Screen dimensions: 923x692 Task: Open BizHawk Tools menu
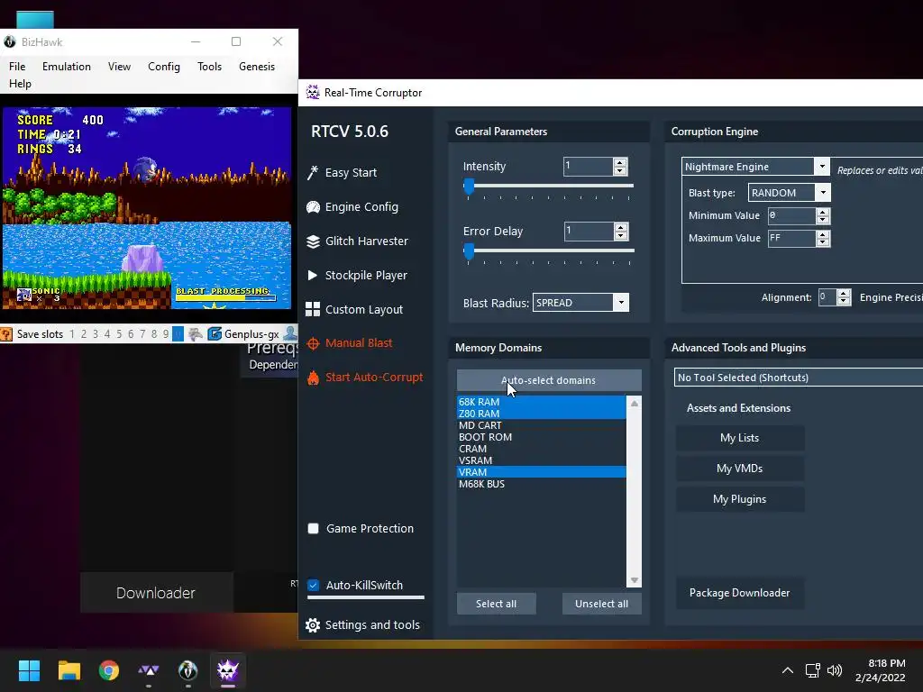pos(209,67)
